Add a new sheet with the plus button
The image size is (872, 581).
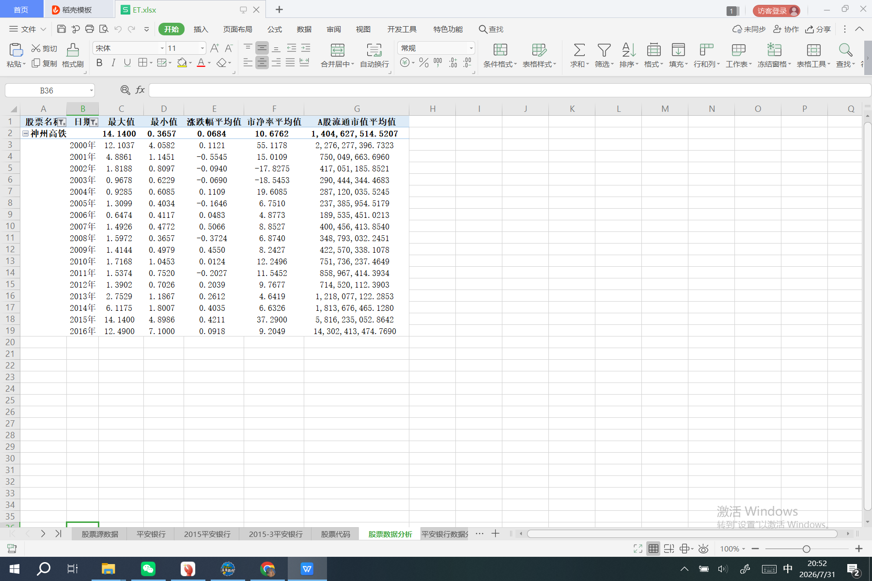tap(495, 534)
